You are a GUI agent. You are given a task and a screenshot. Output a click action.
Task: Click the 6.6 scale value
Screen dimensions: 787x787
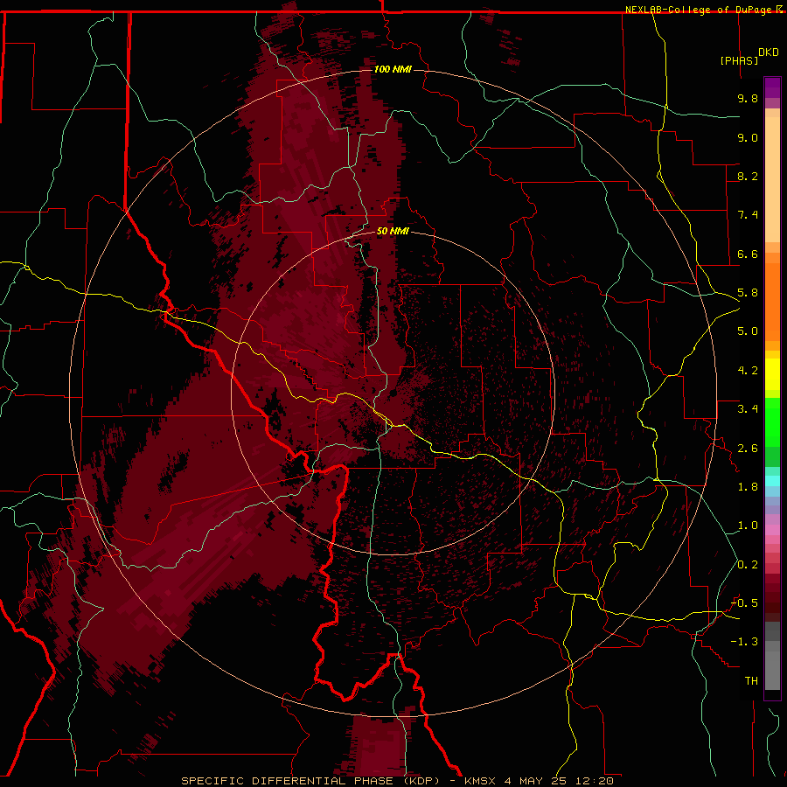748,254
